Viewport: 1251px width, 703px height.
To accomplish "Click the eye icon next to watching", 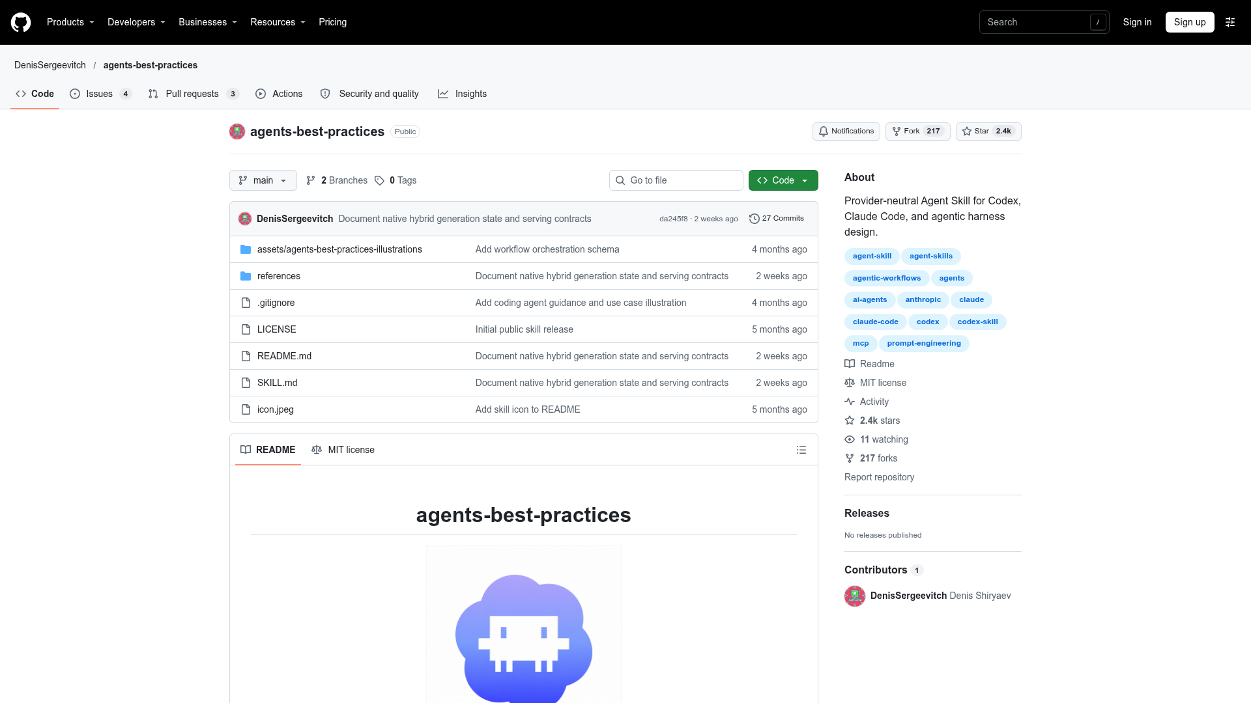I will pyautogui.click(x=850, y=439).
